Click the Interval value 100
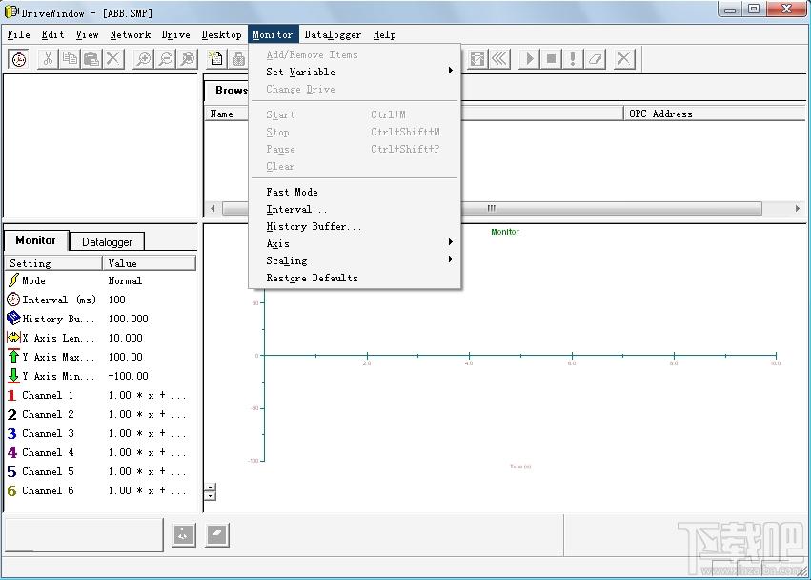 (x=117, y=300)
